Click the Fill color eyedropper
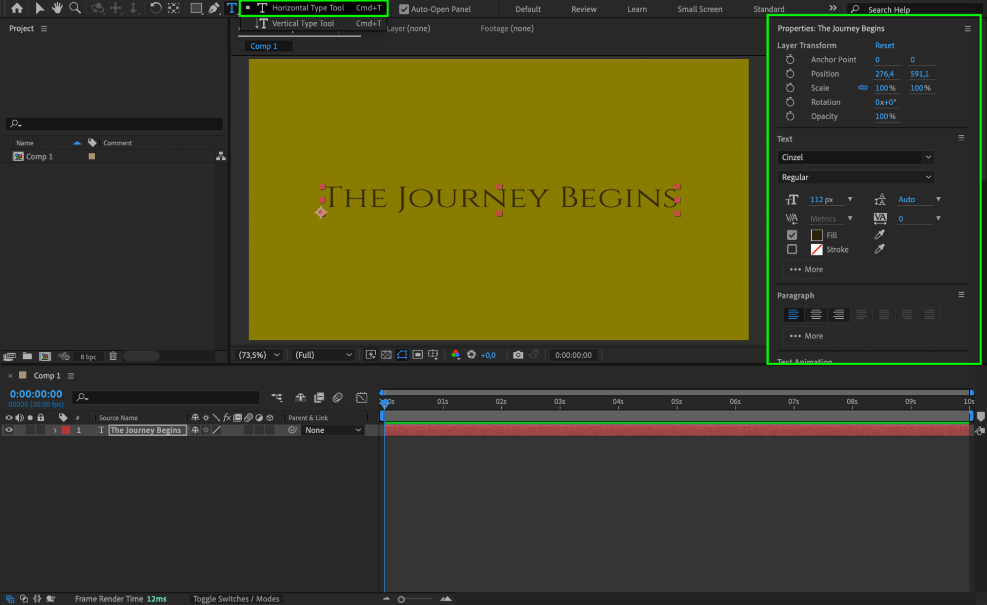 (x=879, y=235)
